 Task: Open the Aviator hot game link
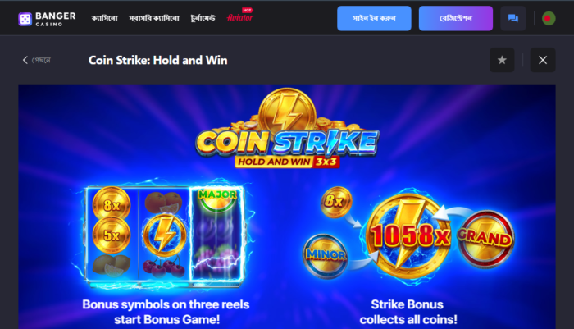coord(239,16)
